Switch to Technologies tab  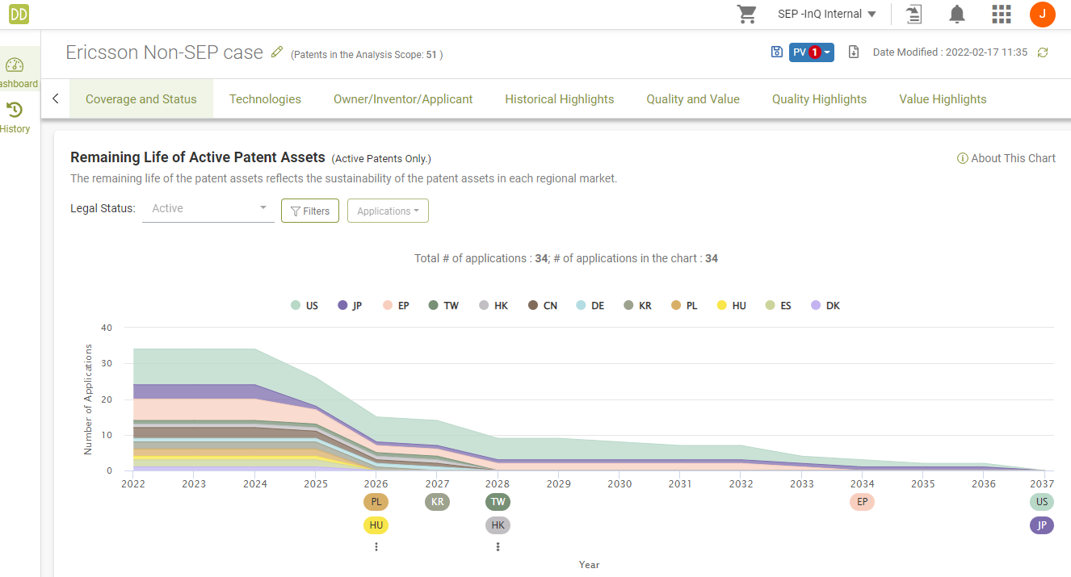(265, 99)
